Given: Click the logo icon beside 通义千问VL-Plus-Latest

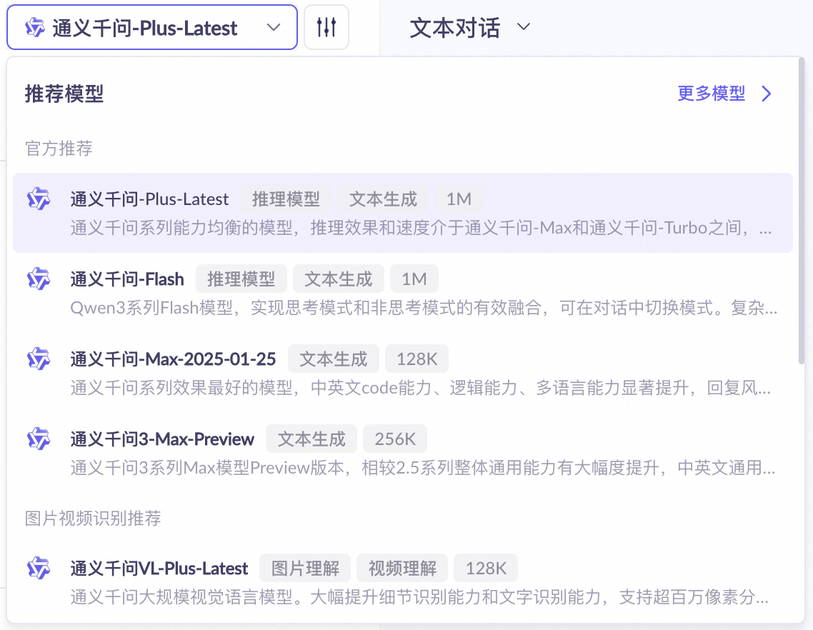Looking at the screenshot, I should (39, 569).
